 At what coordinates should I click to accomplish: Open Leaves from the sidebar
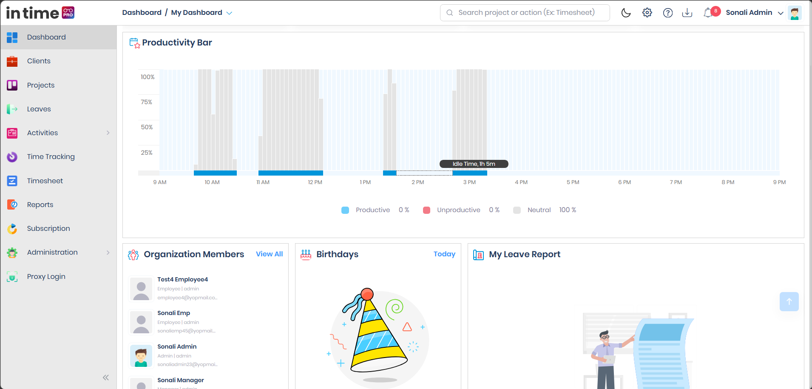pyautogui.click(x=59, y=109)
